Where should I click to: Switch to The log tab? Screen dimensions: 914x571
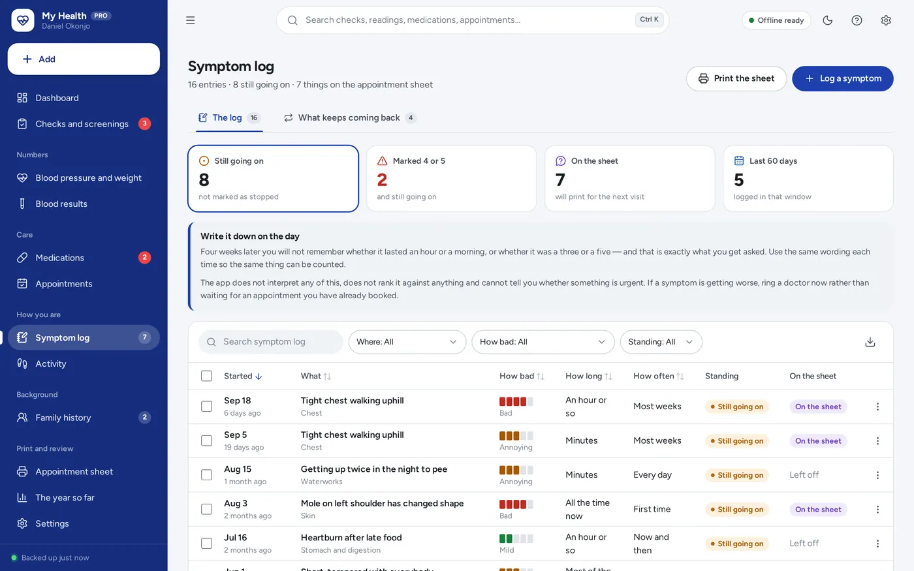(229, 118)
